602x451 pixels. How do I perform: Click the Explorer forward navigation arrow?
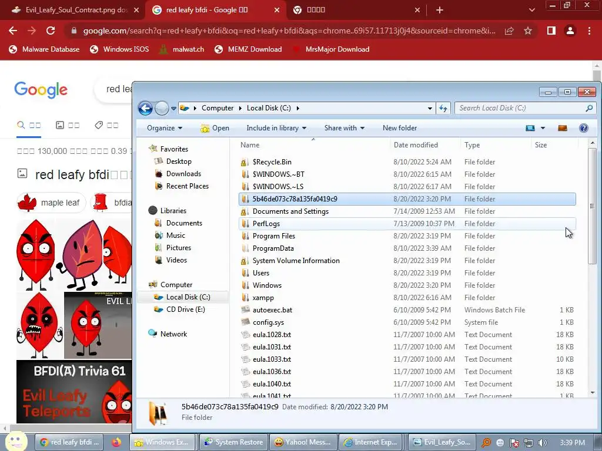[x=162, y=108]
